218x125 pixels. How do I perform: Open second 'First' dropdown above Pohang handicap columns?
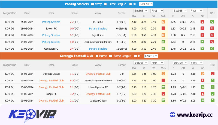click(196, 11)
